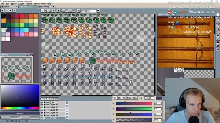
Task: Open the Layer menu
Action: tap(21, 4)
